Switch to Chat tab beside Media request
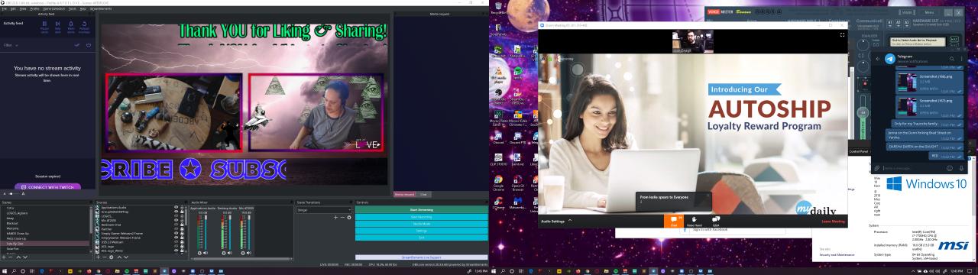Screen dimensions: 978x275 pyautogui.click(x=423, y=195)
